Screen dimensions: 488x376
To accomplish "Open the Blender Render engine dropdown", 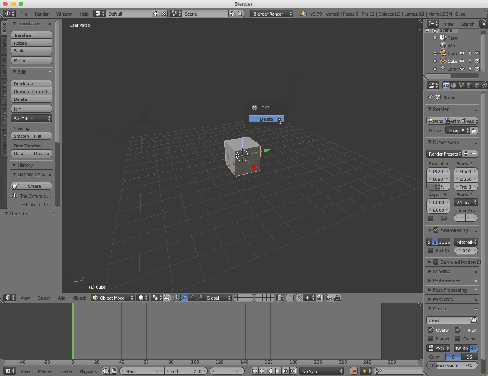I will coord(272,14).
